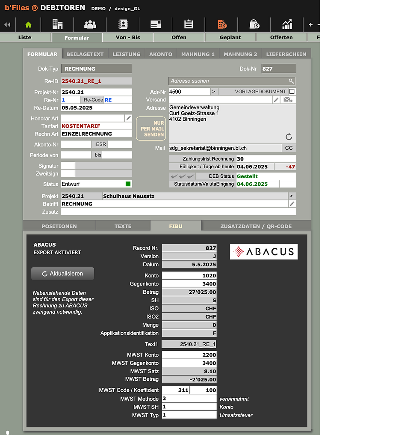Switch to ZUSATZDATEN / QR-CODE tab
The width and height of the screenshot is (419, 435).
click(256, 226)
